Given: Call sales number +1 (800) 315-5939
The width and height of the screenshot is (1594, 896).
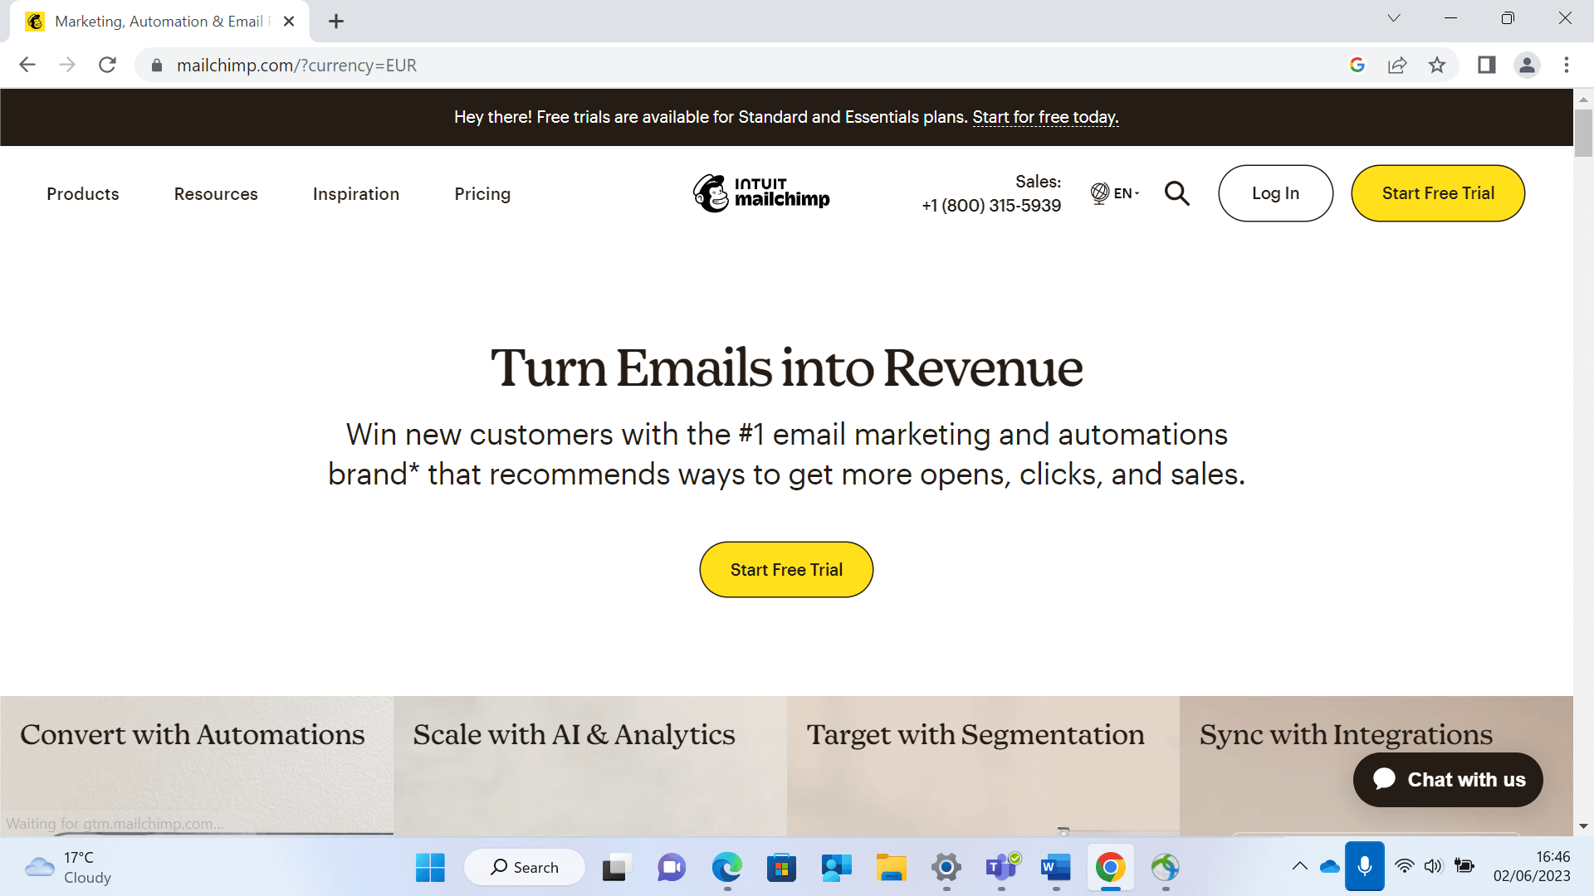Looking at the screenshot, I should point(991,206).
